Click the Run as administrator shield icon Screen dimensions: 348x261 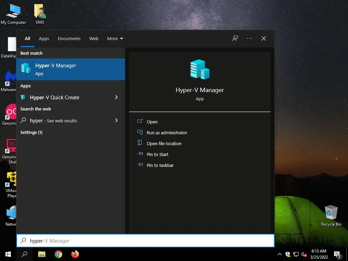[140, 132]
